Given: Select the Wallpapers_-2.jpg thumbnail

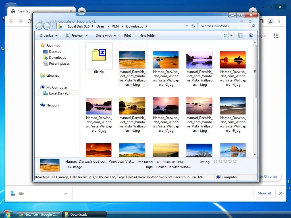Looking at the screenshot, I should [166, 60].
